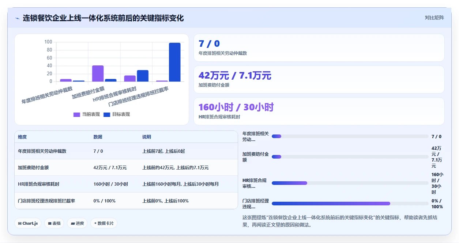The width and height of the screenshot is (459, 243).
Task: Click table data cell 0% / 100%
Action: (x=105, y=201)
